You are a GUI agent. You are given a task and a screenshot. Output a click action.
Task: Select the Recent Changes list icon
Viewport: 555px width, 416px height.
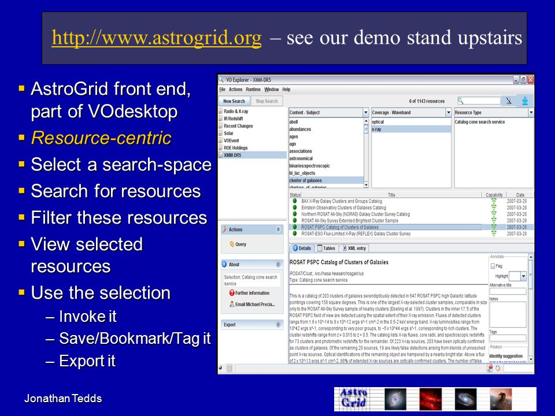pyautogui.click(x=221, y=126)
